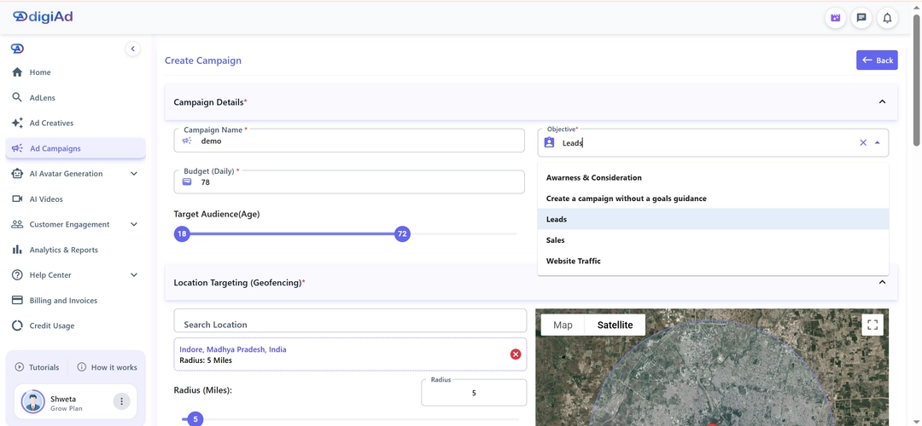The image size is (922, 426).
Task: Click the Create Campaign page heading
Action: point(203,60)
